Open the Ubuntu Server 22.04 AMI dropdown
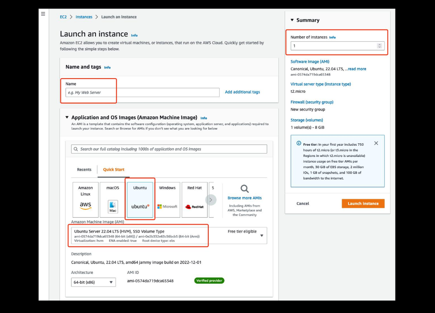 (x=169, y=236)
